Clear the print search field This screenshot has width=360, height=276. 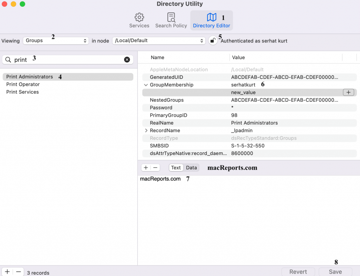coord(127,60)
